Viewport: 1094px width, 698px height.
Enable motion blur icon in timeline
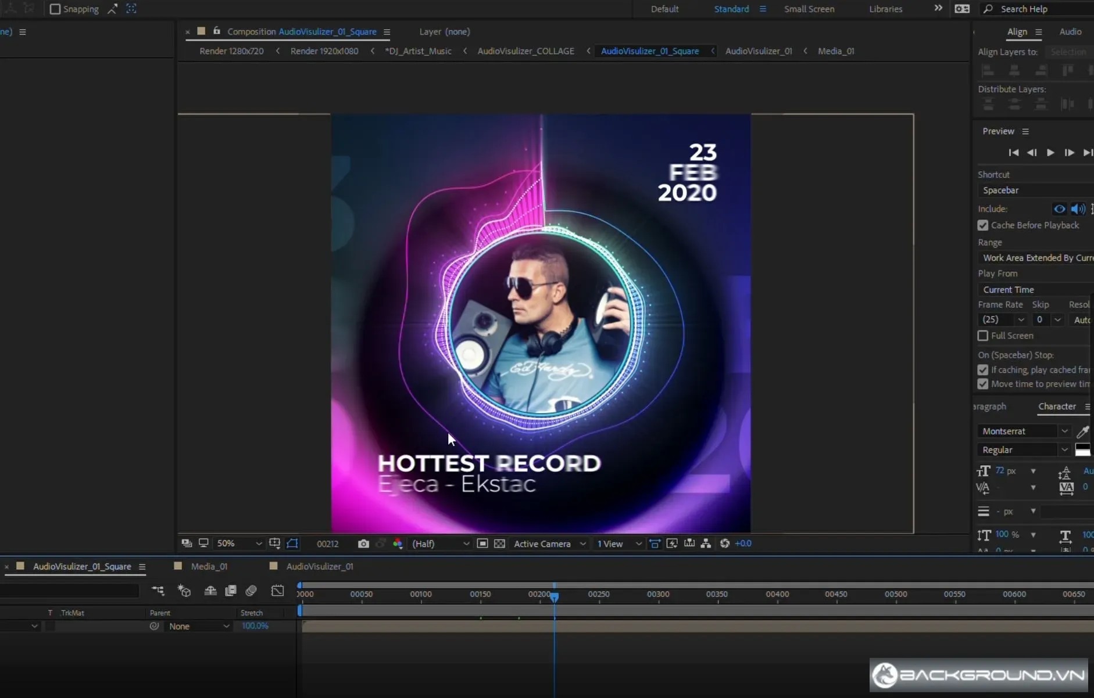[x=251, y=591]
